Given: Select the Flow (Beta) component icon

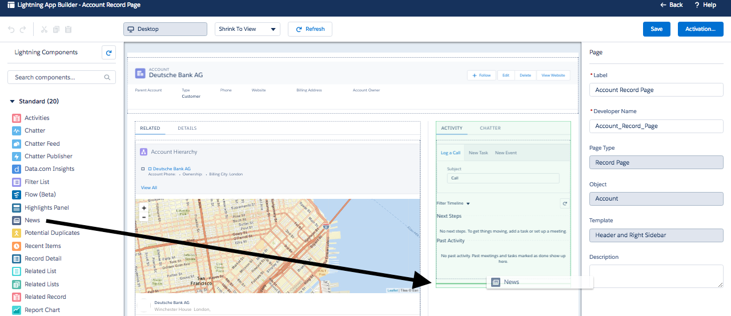Looking at the screenshot, I should (x=17, y=194).
